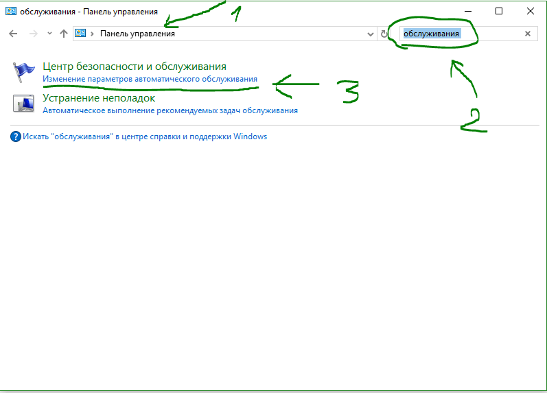Refresh the Control Panel results
Screen dimensions: 547x393
384,34
